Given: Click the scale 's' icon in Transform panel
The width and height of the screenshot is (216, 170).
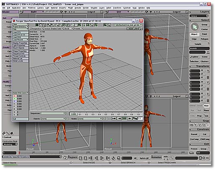Looking at the screenshot, I should coord(208,71).
